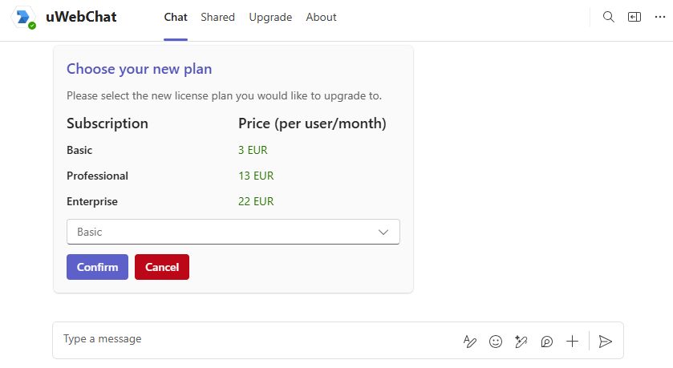Open the Shared tab
This screenshot has height=368, width=673.
(218, 17)
